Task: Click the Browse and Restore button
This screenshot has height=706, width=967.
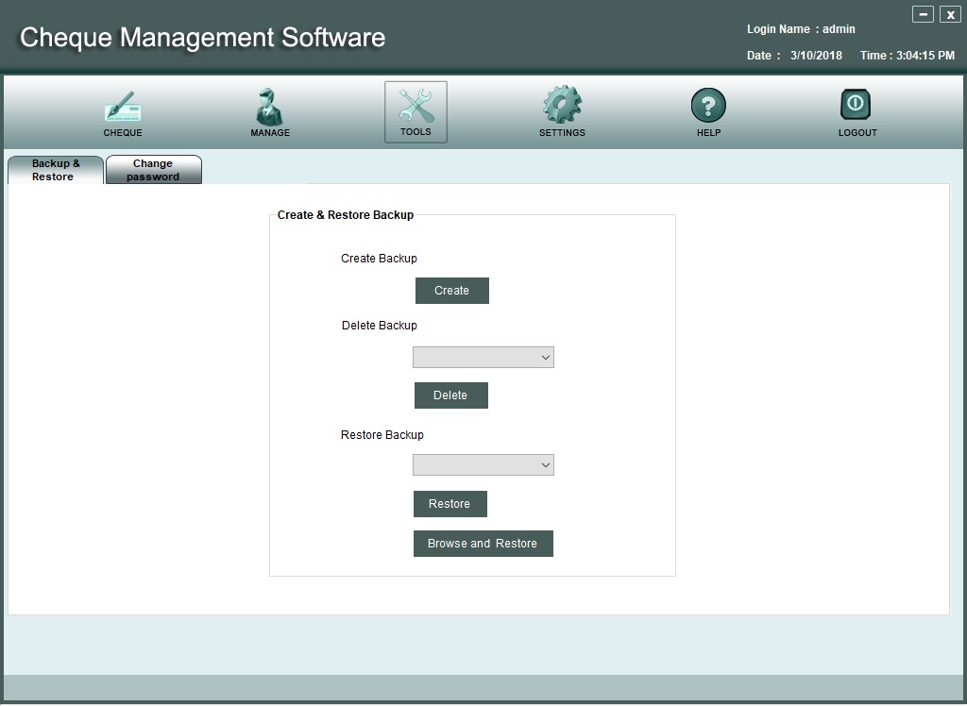Action: pyautogui.click(x=483, y=544)
